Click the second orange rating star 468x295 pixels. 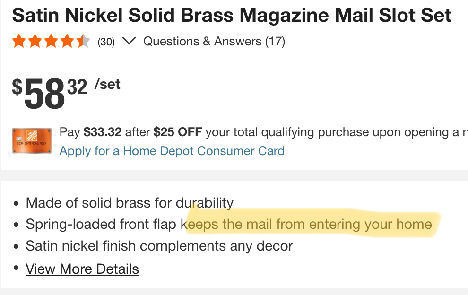pyautogui.click(x=35, y=42)
